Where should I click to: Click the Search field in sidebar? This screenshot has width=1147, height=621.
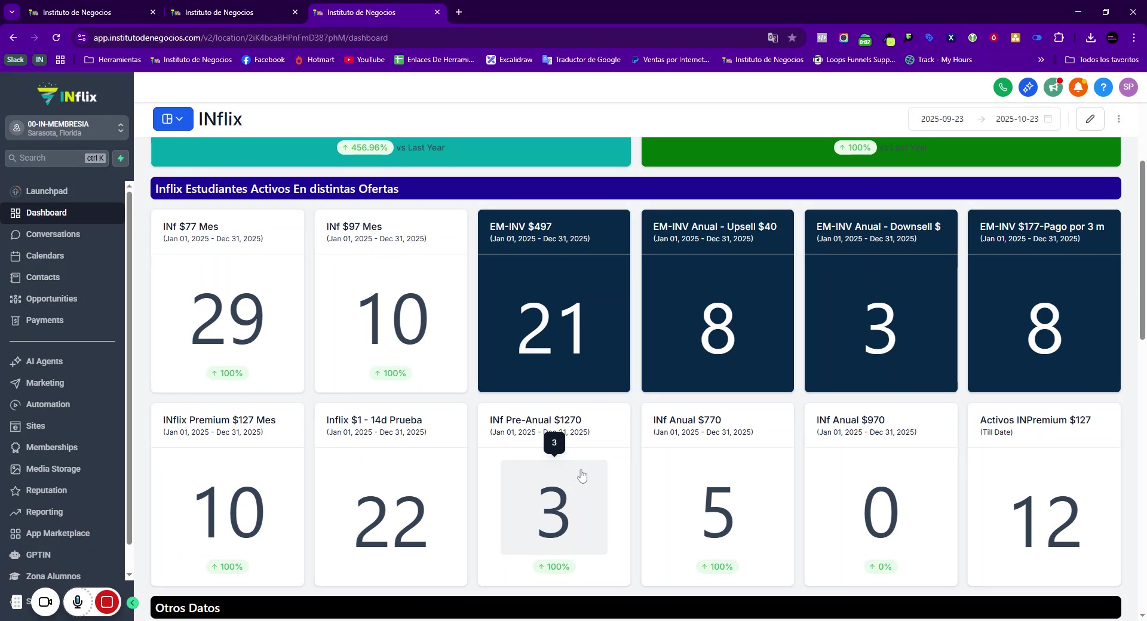click(x=57, y=158)
